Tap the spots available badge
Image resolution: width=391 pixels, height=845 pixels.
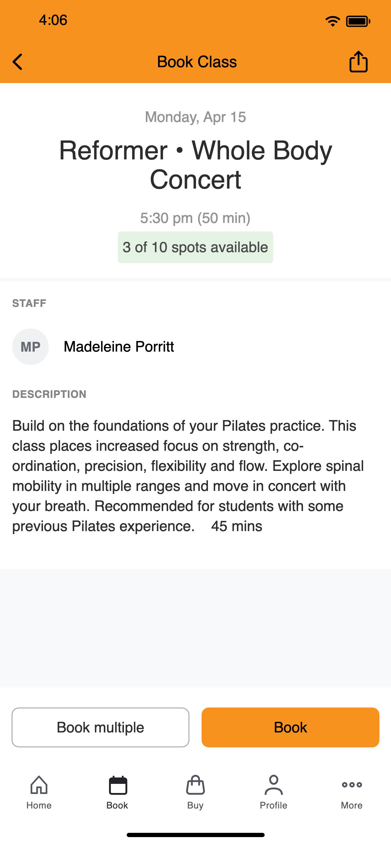(195, 247)
